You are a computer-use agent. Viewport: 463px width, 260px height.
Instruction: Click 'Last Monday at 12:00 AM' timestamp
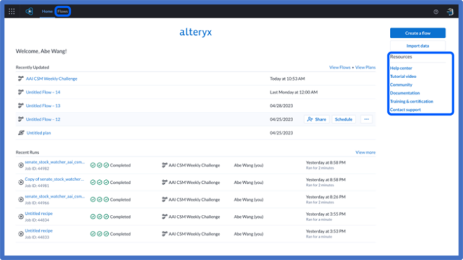(294, 92)
